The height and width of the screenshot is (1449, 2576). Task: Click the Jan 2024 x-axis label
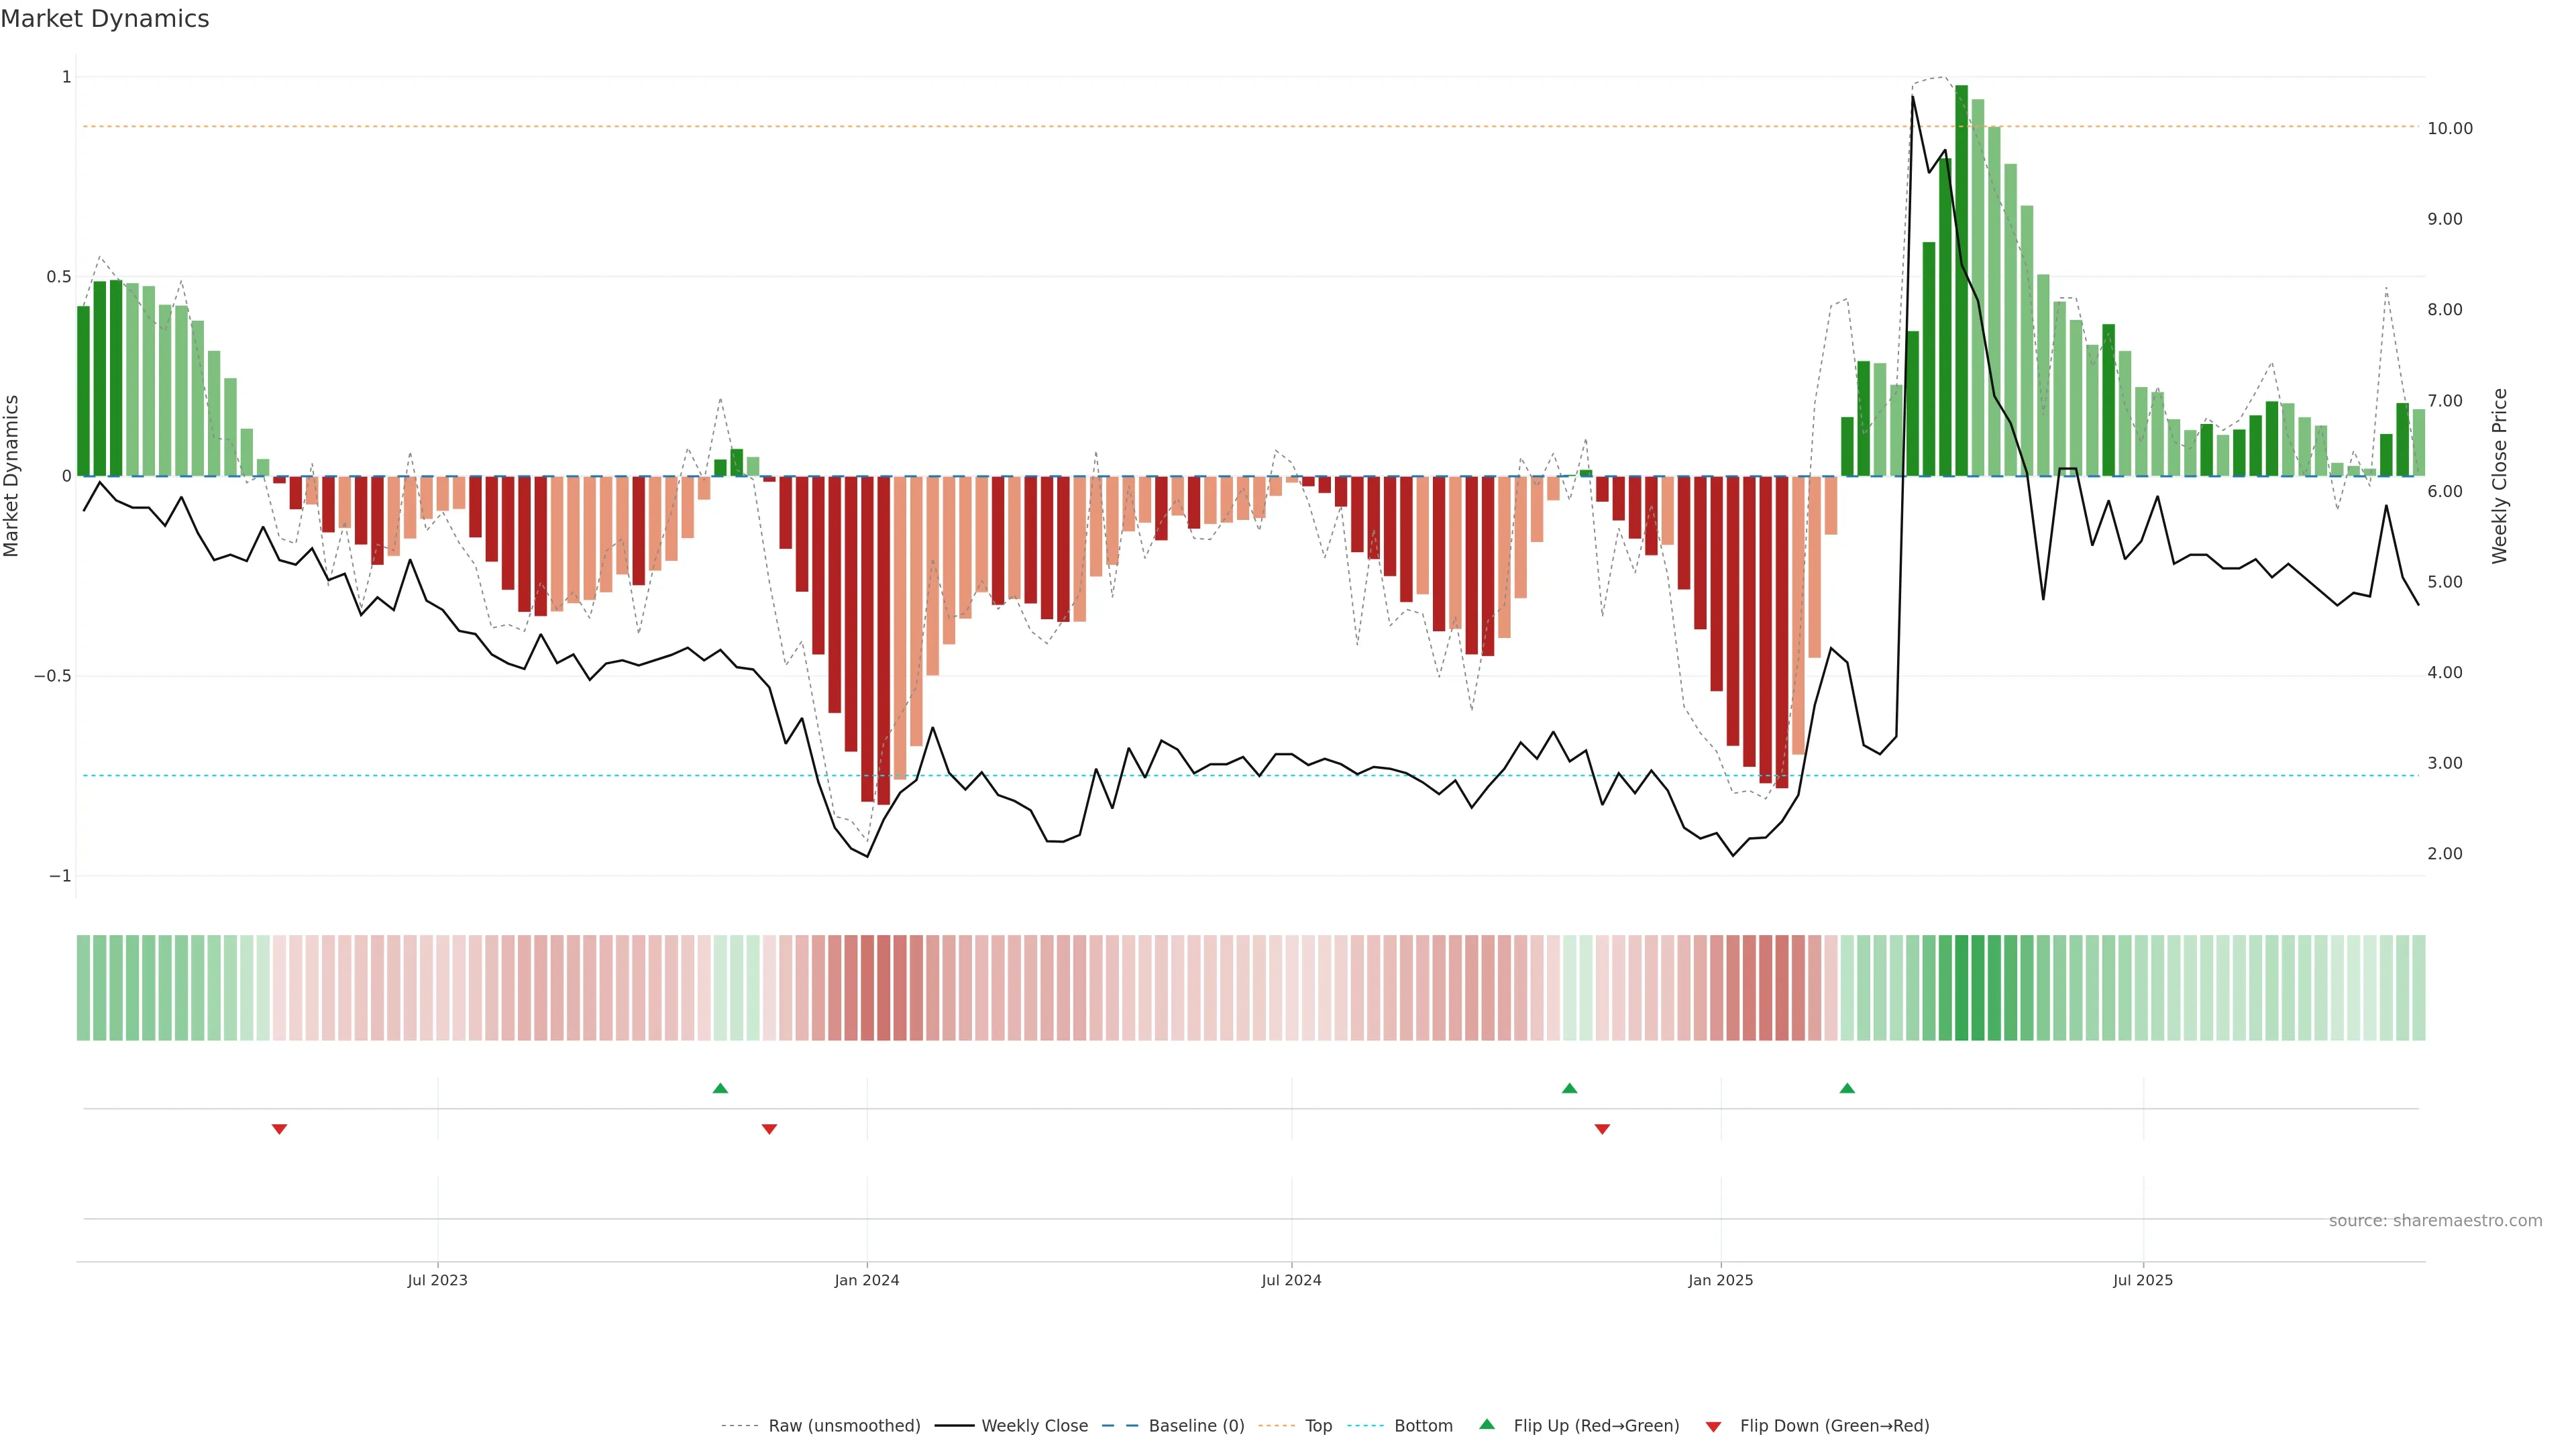867,1280
